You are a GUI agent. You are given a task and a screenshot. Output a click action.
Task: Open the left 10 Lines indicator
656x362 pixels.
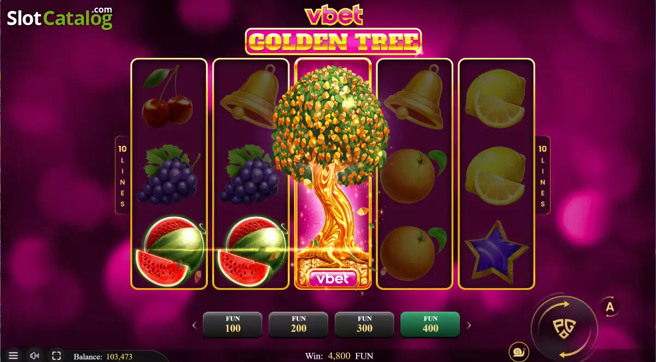click(x=122, y=175)
